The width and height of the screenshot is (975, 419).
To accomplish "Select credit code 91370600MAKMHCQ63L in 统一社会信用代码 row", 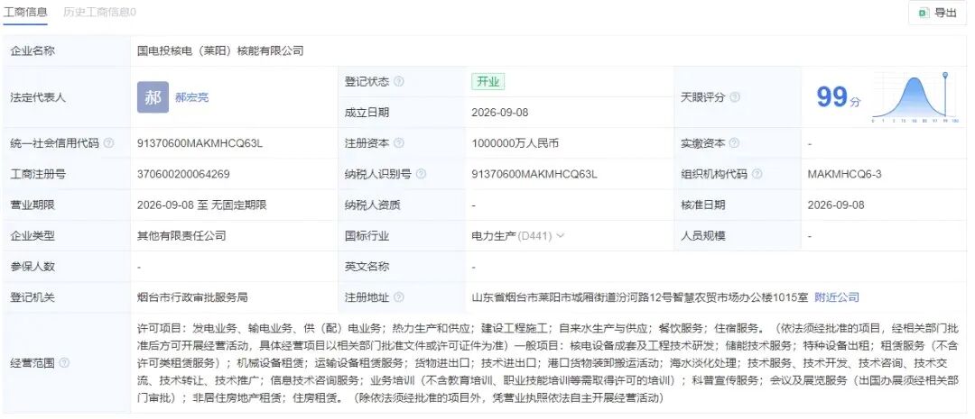I will (200, 142).
